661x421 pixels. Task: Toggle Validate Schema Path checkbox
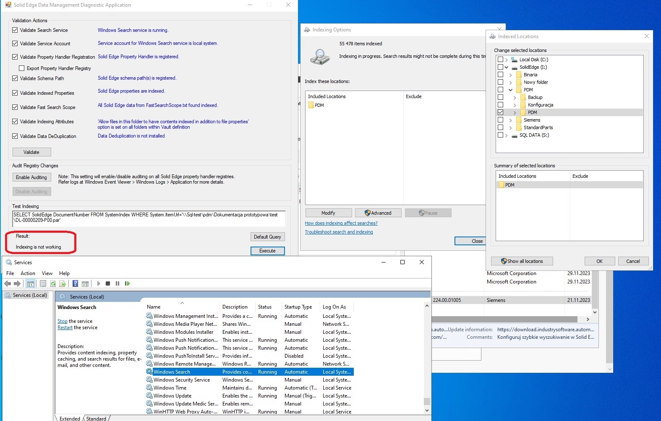15,78
